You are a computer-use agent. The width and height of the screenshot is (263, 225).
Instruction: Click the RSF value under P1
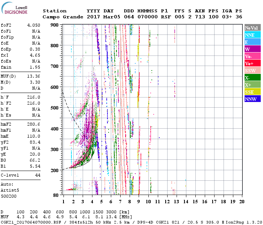[166, 17]
